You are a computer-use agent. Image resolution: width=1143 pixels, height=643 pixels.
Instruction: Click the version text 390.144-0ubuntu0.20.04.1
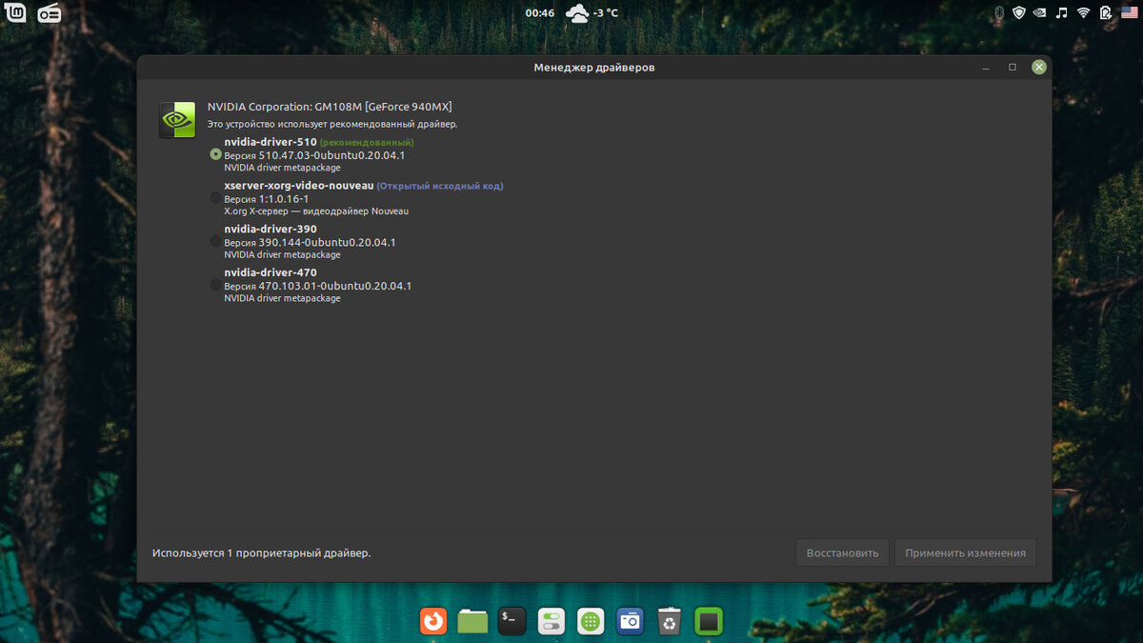(328, 242)
